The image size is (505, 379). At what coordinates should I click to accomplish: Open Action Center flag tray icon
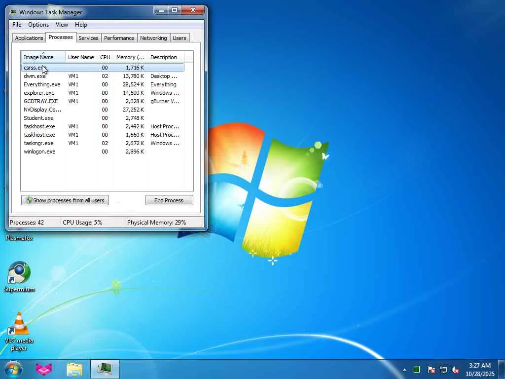point(431,369)
